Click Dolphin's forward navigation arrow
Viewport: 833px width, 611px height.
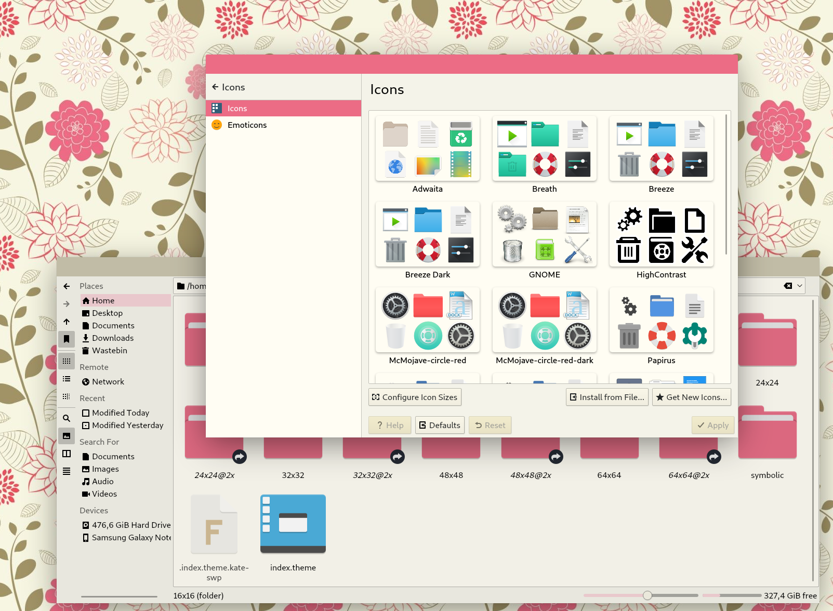tap(67, 304)
